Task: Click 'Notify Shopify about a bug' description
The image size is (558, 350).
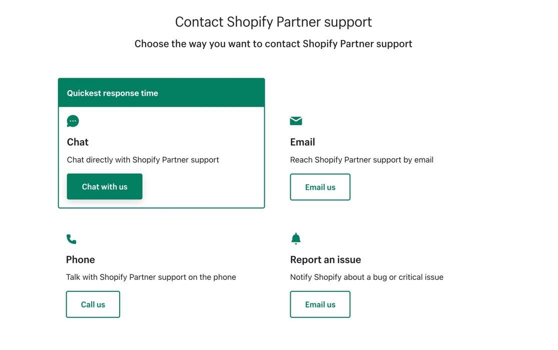Action: pos(366,277)
